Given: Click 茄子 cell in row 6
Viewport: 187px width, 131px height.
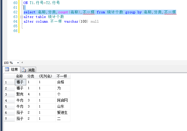Looking at the screenshot, I should 20,112.
